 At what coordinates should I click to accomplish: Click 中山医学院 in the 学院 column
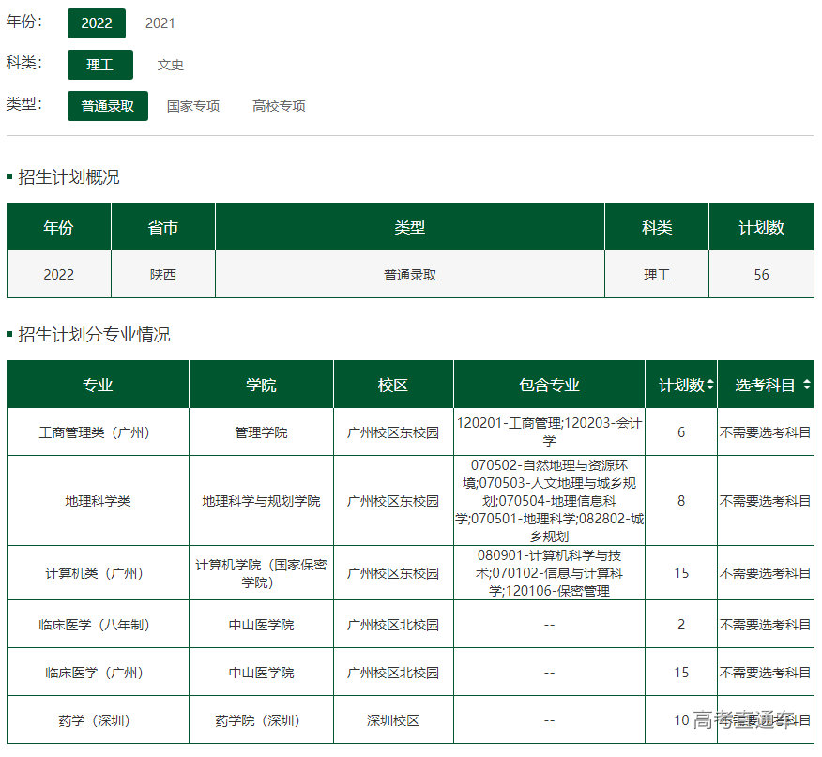point(259,622)
